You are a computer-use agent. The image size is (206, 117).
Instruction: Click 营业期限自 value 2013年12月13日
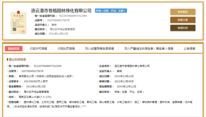pos(36,87)
